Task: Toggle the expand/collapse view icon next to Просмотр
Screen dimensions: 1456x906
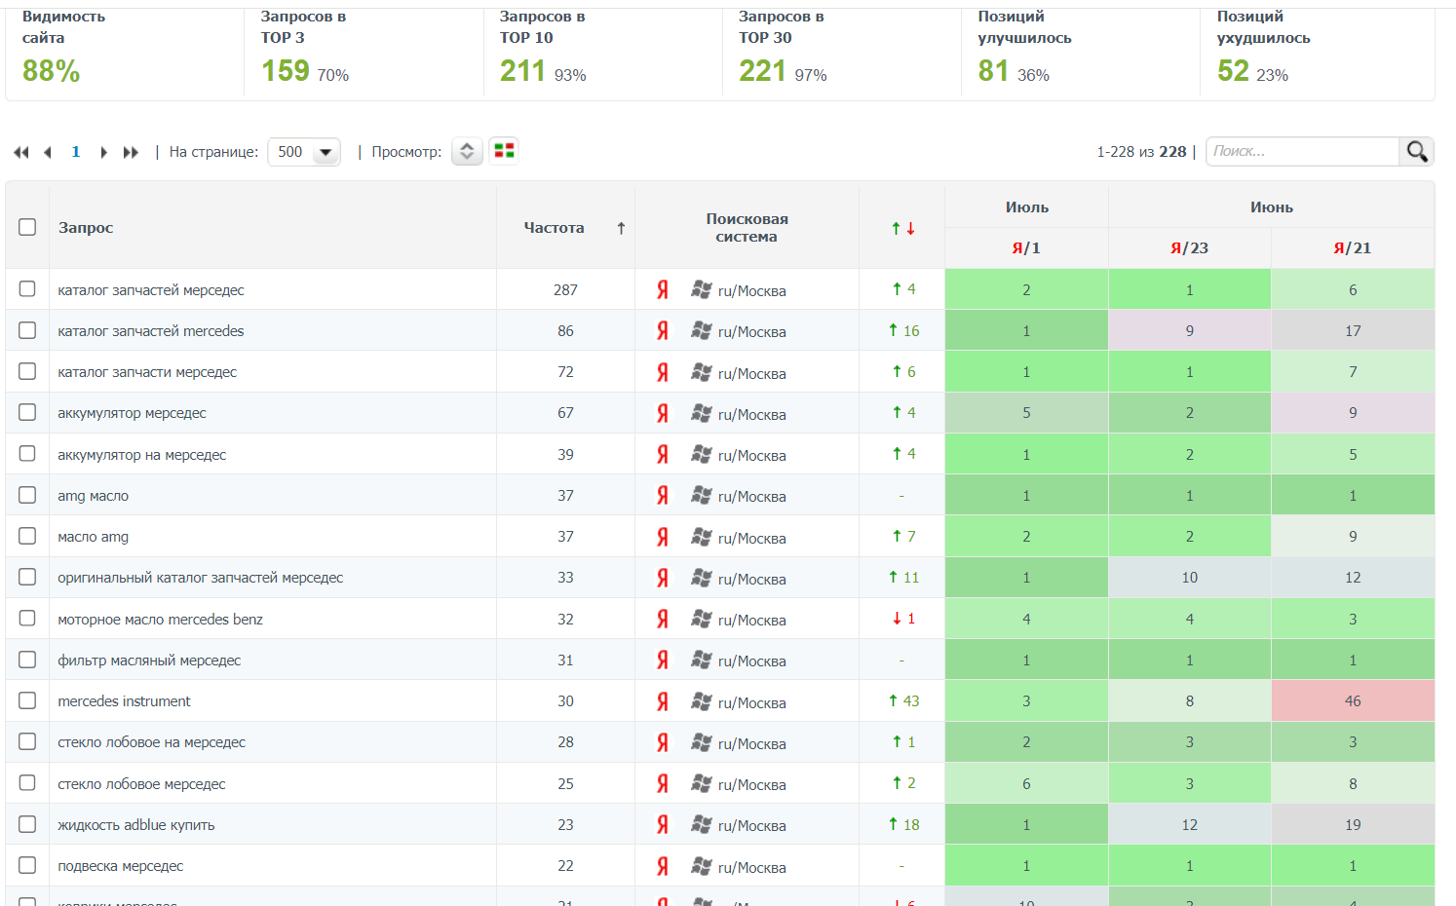Action: point(467,151)
